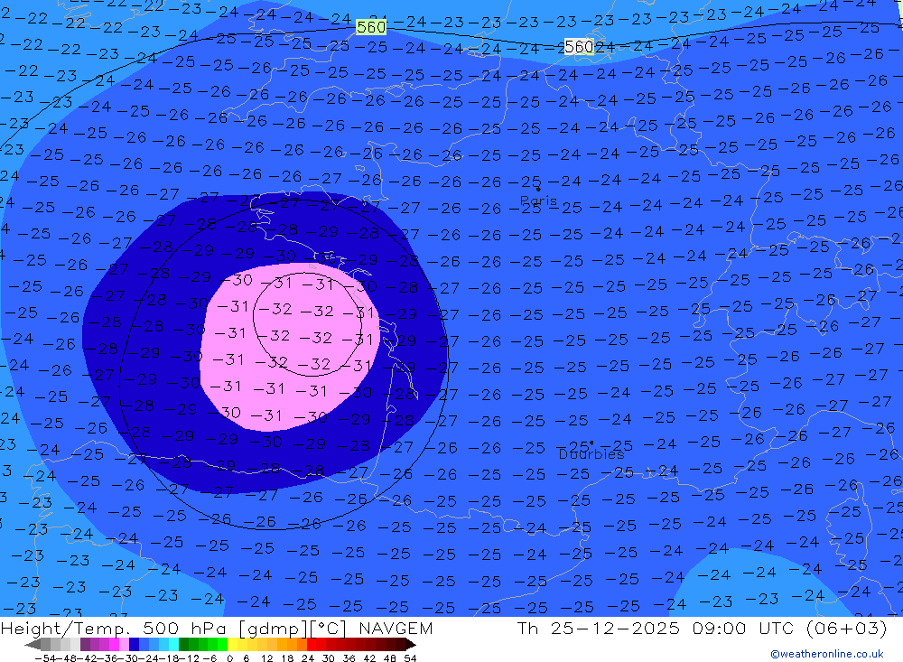
Task: Pick the light pink legend swatch
Action: coord(124,645)
